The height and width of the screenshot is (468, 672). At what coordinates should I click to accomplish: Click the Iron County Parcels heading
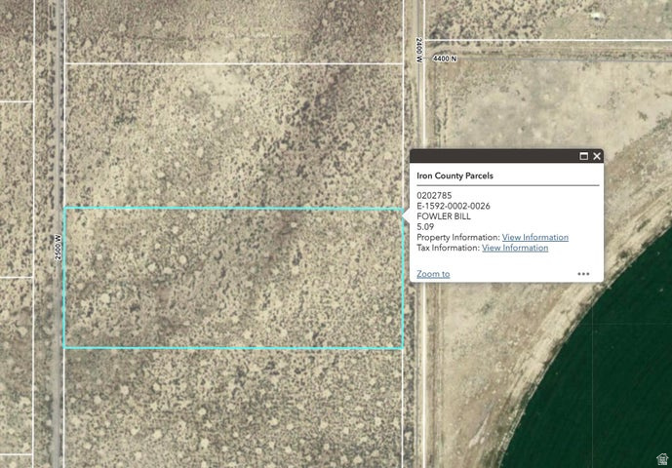pyautogui.click(x=455, y=175)
